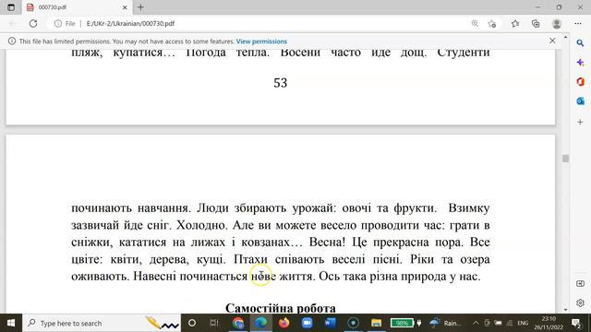
Task: Select the 000730.pdf tab
Action: [x=78, y=7]
